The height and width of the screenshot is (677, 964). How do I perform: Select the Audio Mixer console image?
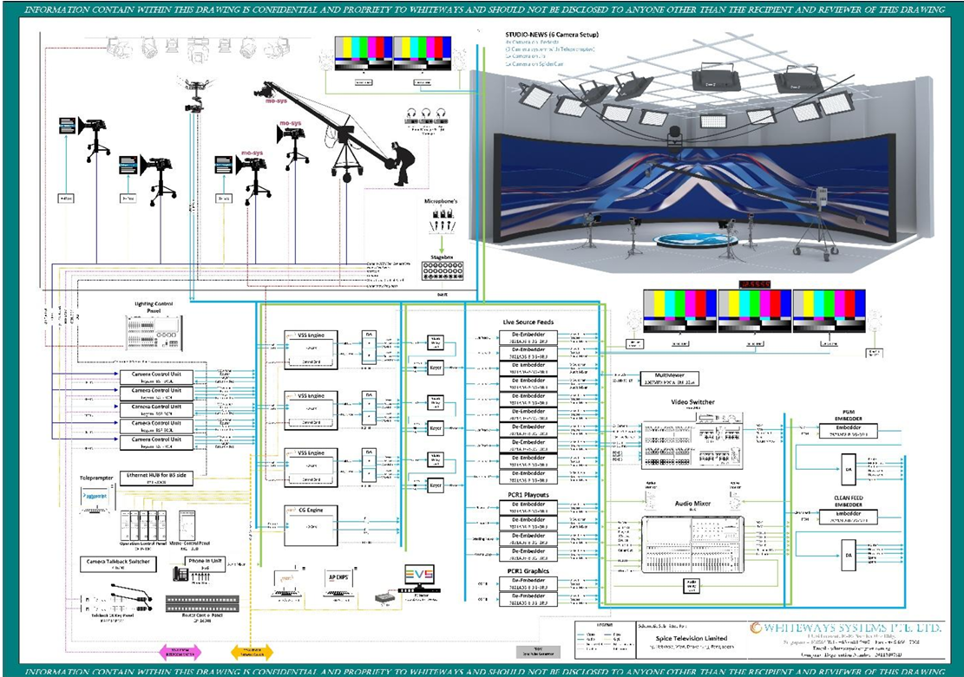[x=693, y=544]
